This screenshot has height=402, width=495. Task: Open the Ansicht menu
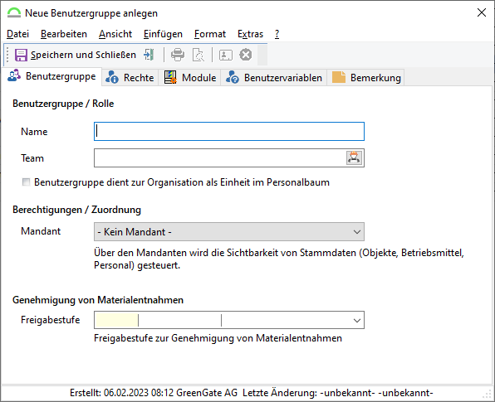pyautogui.click(x=115, y=34)
